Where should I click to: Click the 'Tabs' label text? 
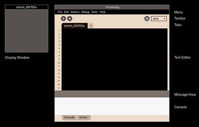178,25
